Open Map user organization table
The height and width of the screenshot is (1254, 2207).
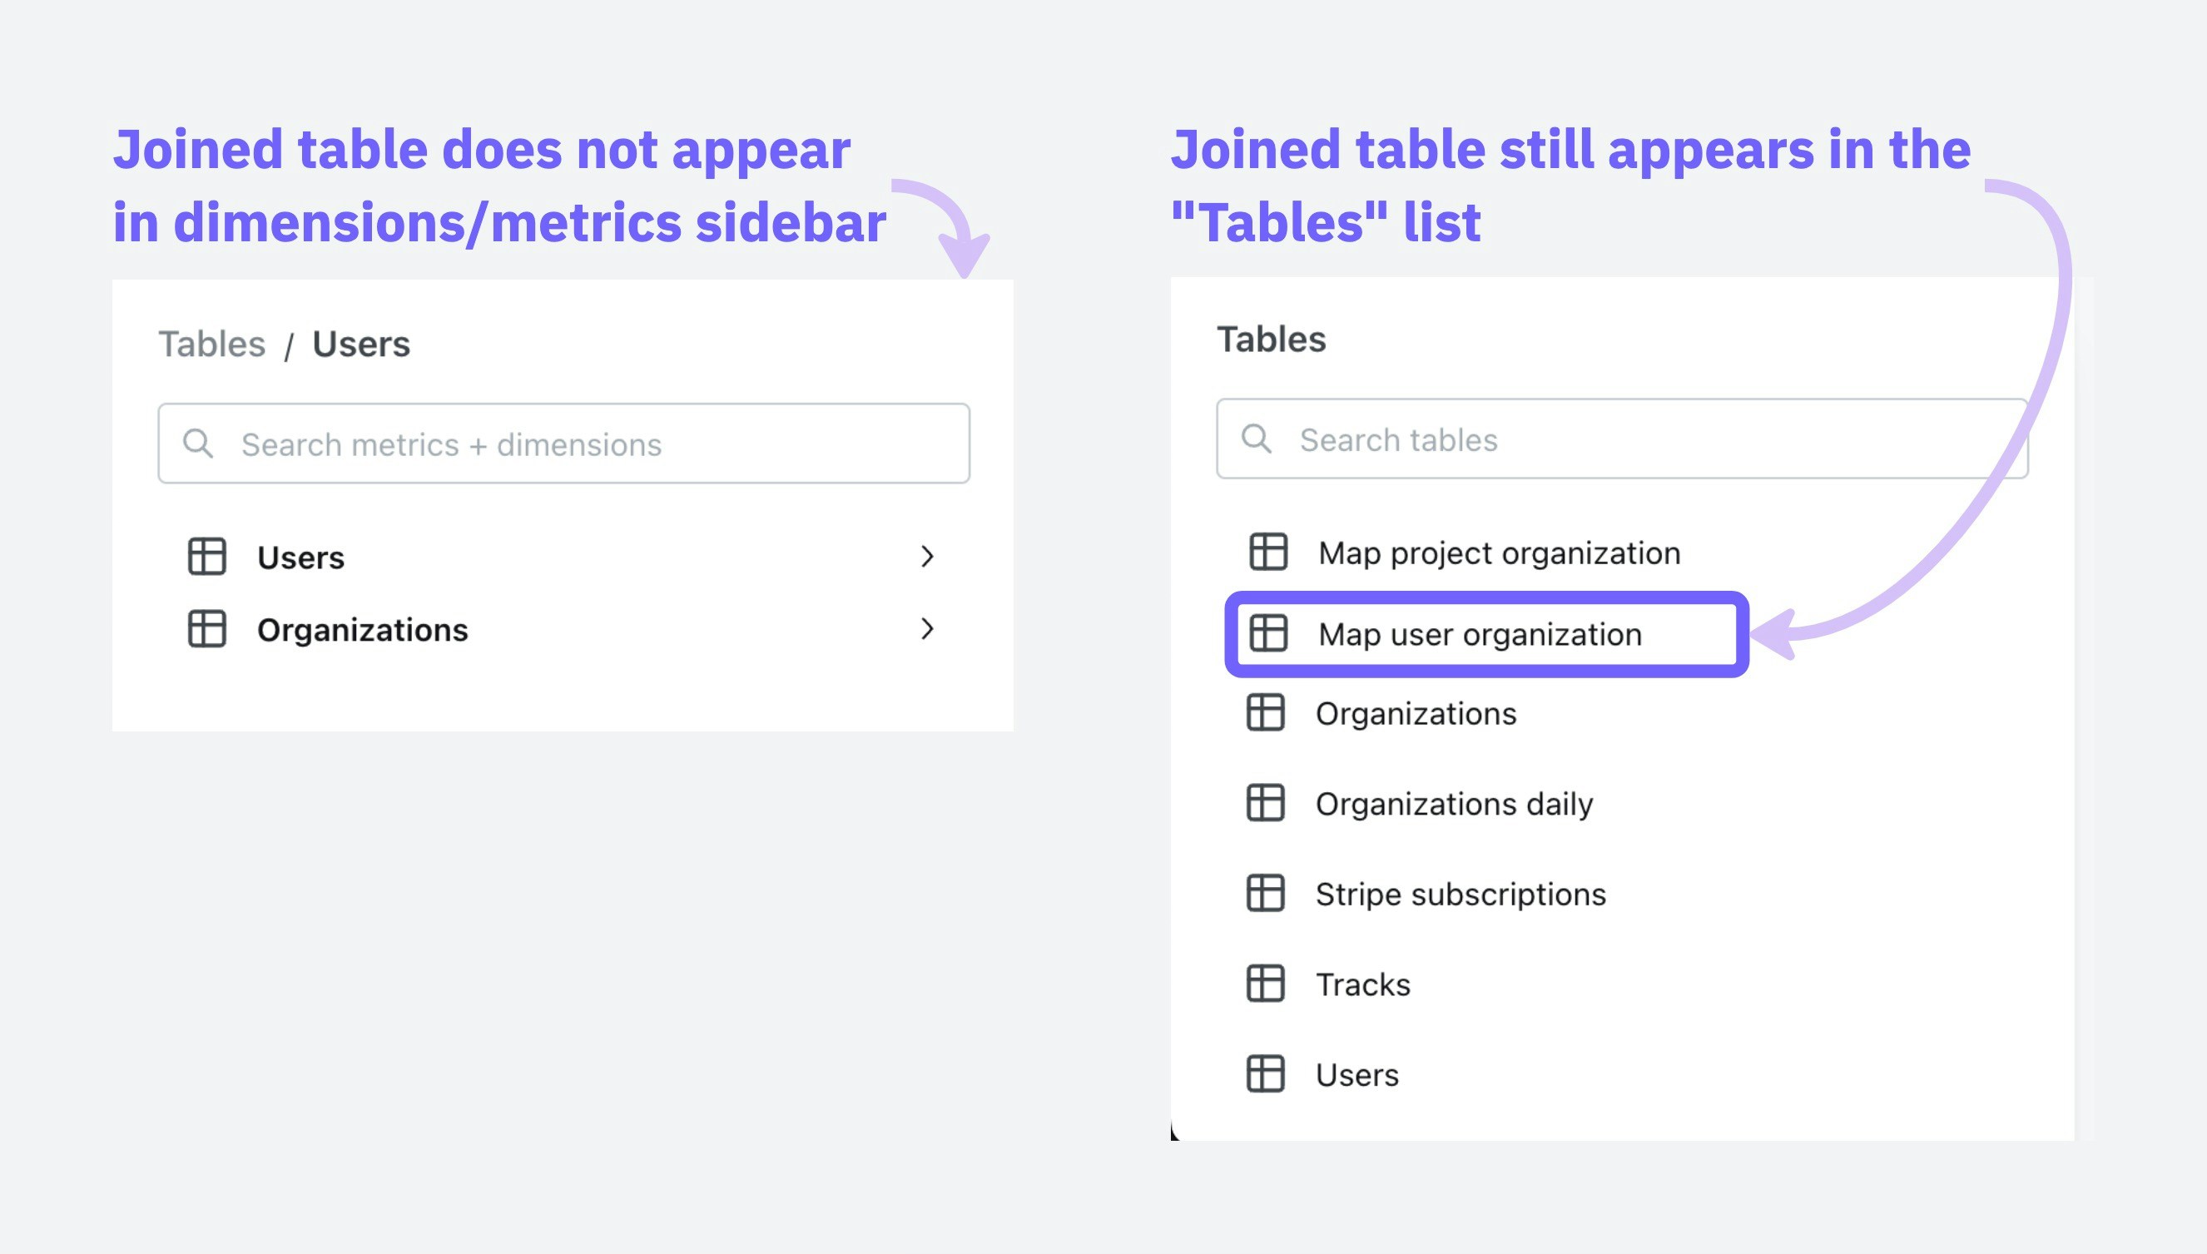point(1480,635)
